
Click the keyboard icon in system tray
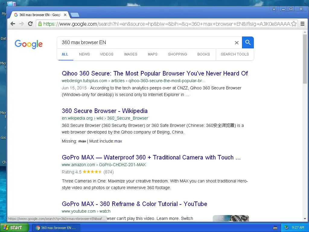[275, 228]
